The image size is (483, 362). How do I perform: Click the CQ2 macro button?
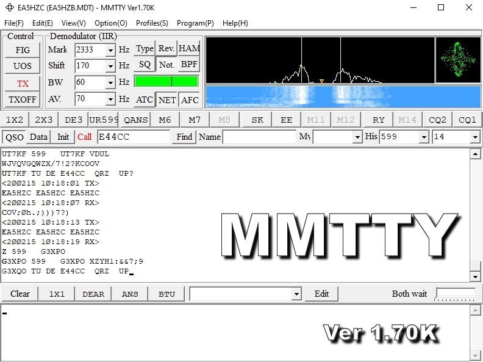(437, 120)
